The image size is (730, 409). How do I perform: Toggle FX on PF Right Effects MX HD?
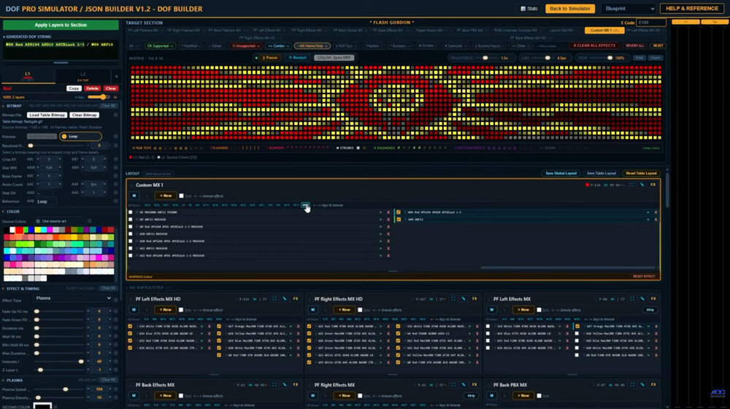pyautogui.click(x=474, y=299)
